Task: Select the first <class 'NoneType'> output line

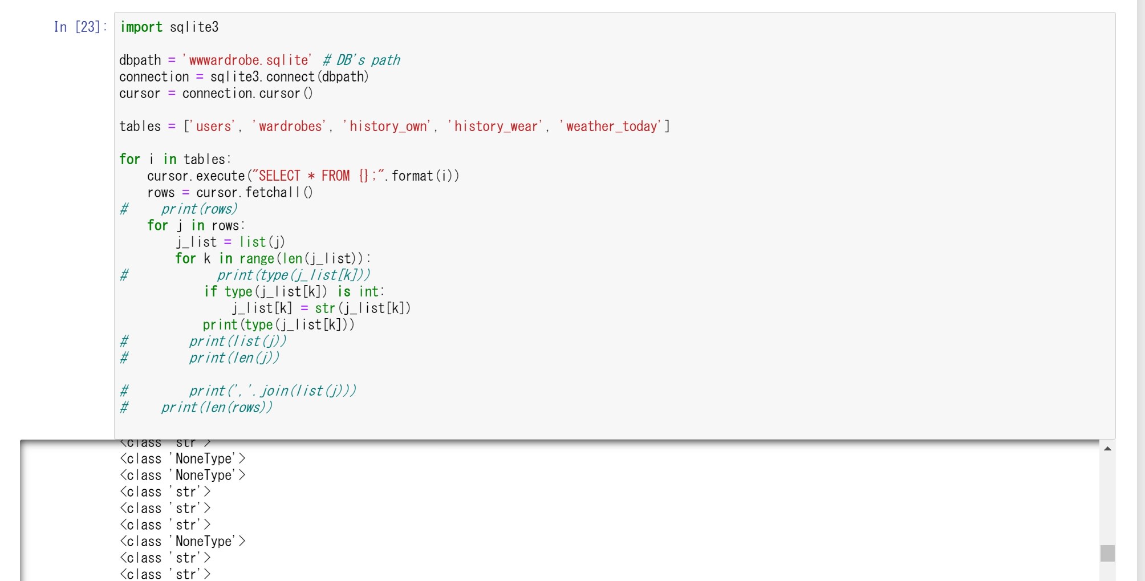Action: coord(182,458)
